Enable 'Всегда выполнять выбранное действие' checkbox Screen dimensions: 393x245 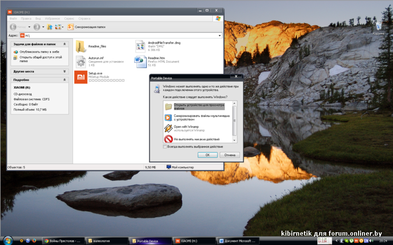click(x=165, y=146)
